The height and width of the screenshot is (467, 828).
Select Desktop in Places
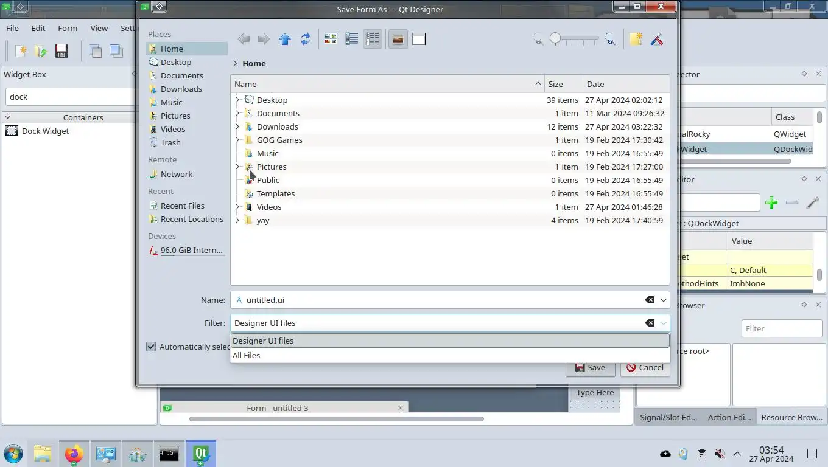click(x=187, y=62)
